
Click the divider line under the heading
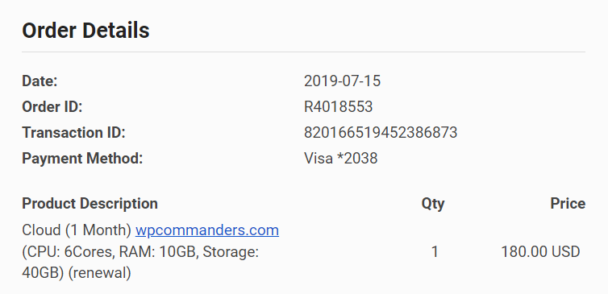click(304, 52)
